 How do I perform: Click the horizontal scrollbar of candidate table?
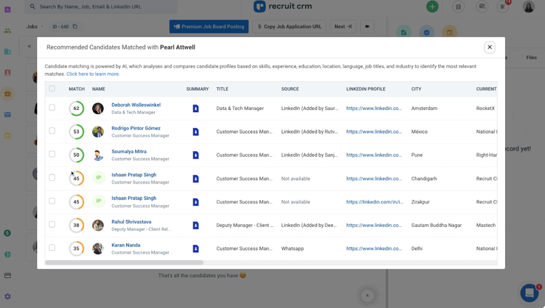(x=124, y=263)
